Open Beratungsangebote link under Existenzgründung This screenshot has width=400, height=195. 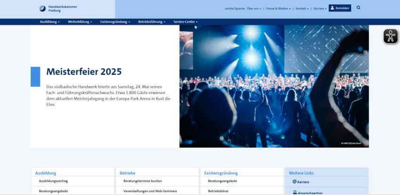click(x=223, y=181)
